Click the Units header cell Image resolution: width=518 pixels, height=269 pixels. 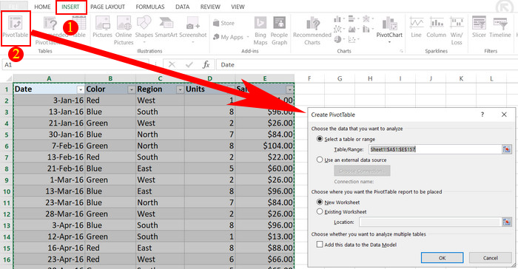tap(209, 89)
